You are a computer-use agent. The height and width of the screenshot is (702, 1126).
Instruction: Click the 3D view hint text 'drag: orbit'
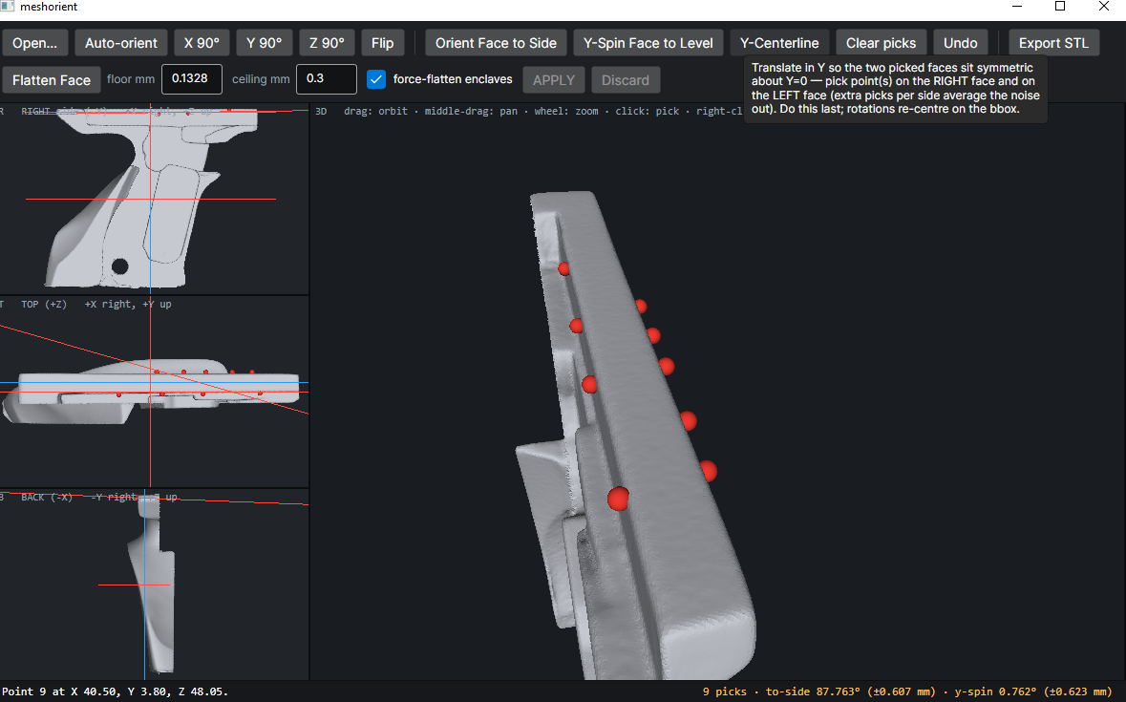click(375, 111)
